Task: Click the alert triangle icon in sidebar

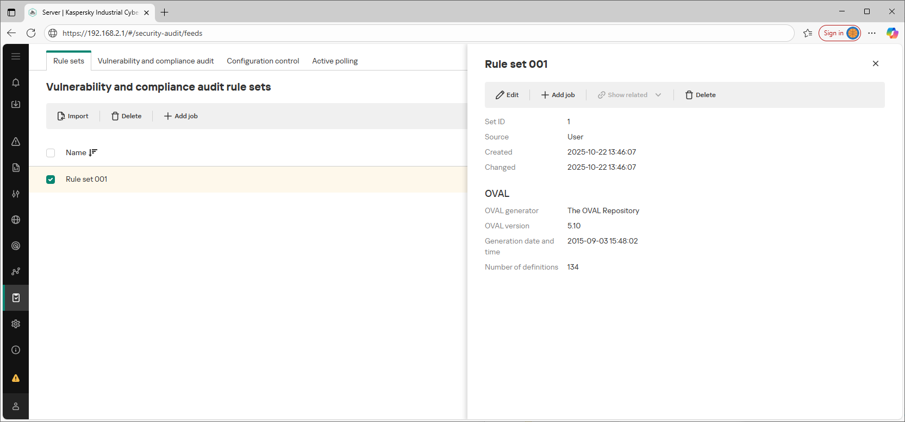Action: click(16, 142)
